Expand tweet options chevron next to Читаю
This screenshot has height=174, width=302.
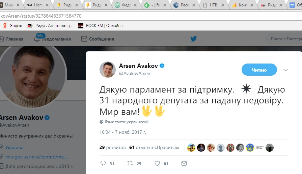[285, 70]
